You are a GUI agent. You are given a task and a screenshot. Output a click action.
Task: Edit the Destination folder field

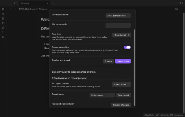(118, 16)
